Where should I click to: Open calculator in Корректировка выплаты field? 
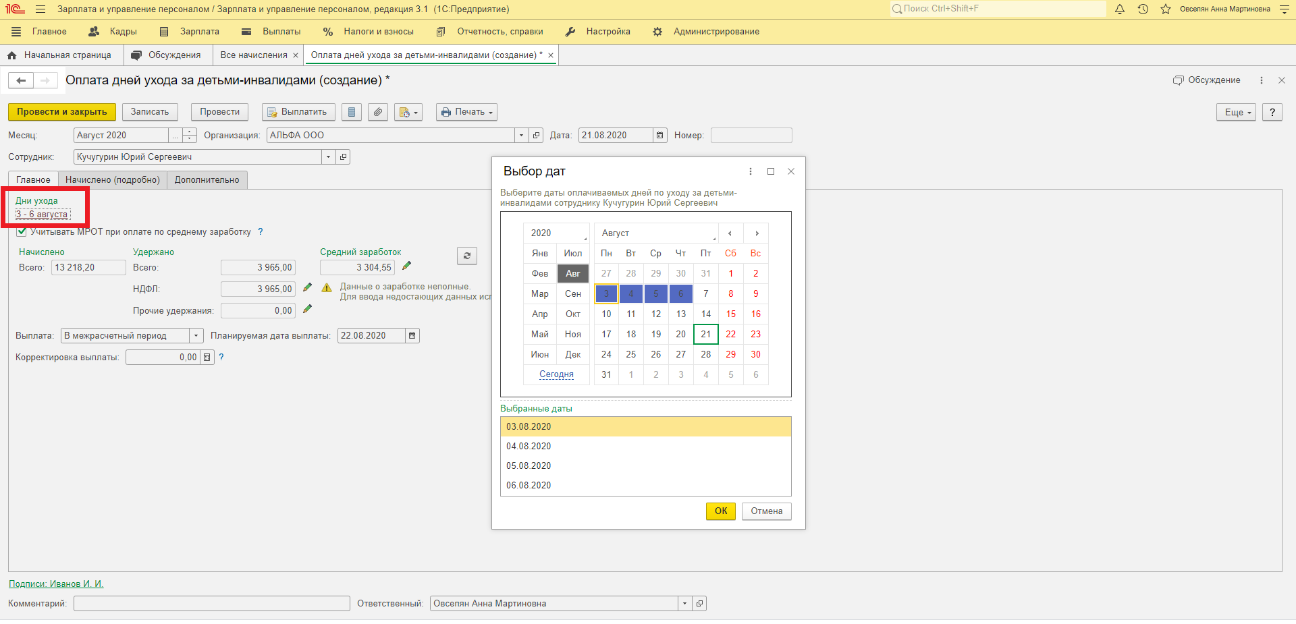[207, 358]
